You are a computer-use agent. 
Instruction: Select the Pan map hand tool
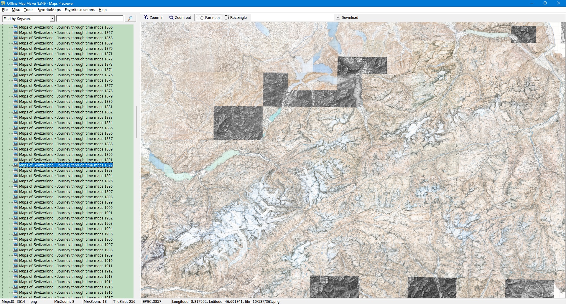tap(210, 18)
